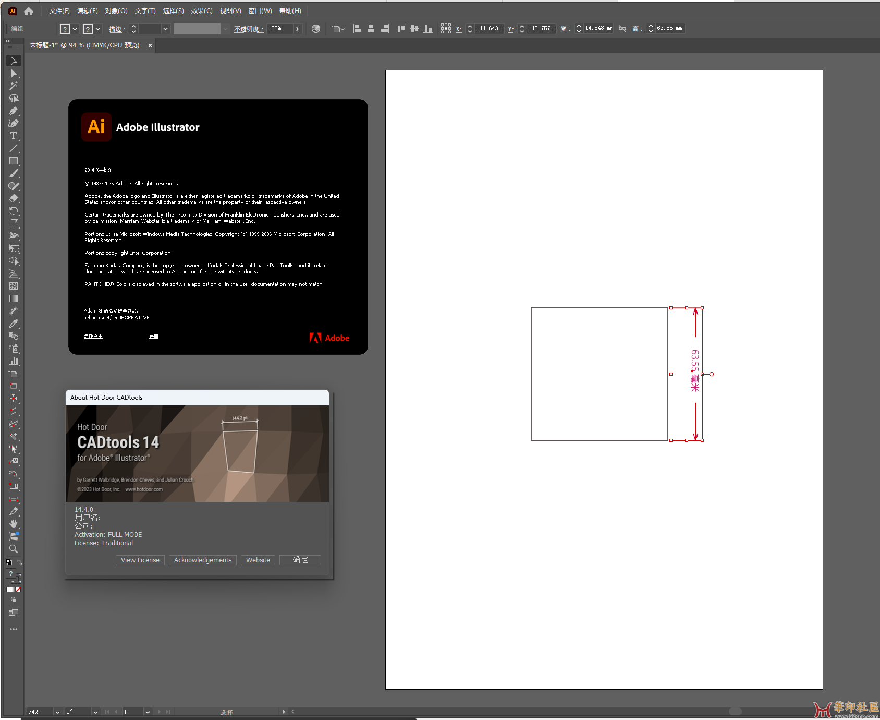Select the Artboard tool
Image resolution: width=880 pixels, height=720 pixels.
[x=14, y=374]
